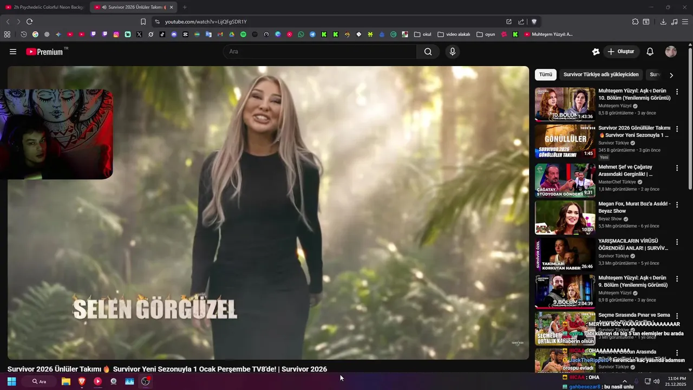Open the Telegram bookmark
The image size is (693, 390).
click(312, 34)
